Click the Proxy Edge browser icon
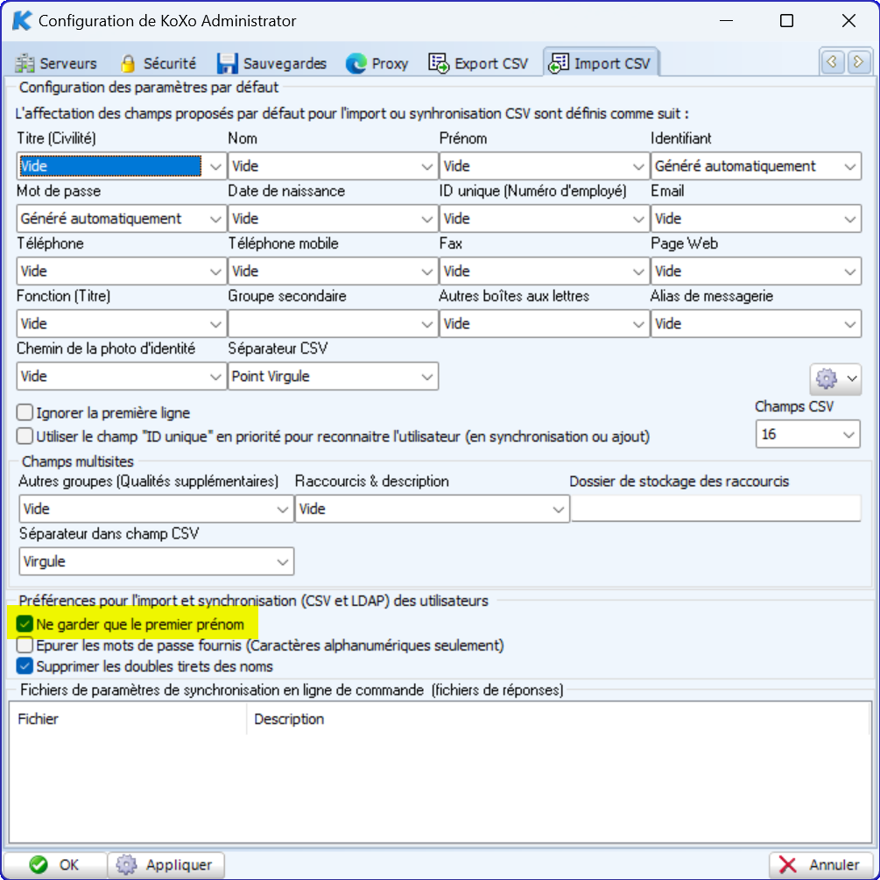The height and width of the screenshot is (880, 880). pos(356,64)
